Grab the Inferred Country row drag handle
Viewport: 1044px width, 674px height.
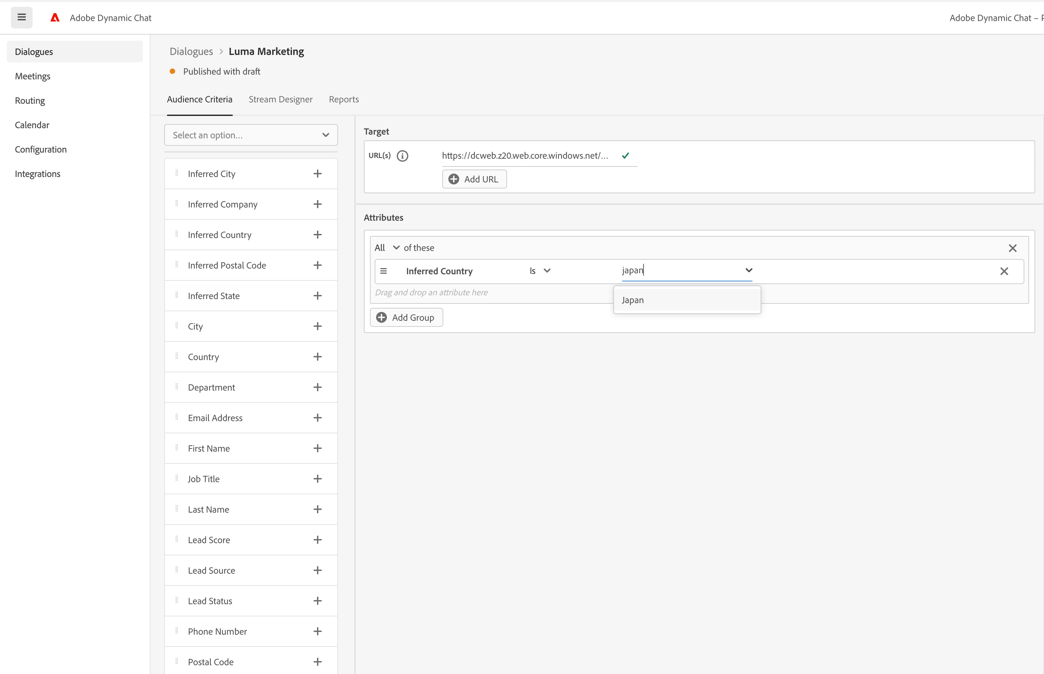383,271
